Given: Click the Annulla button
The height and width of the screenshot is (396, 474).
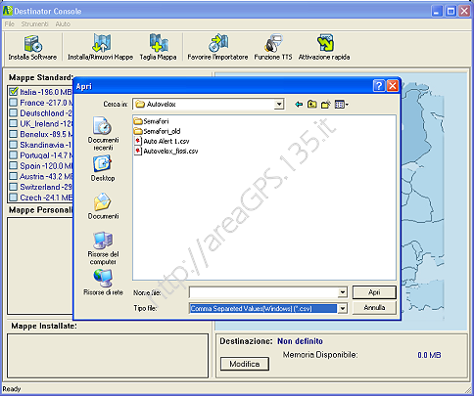Looking at the screenshot, I should pyautogui.click(x=374, y=307).
